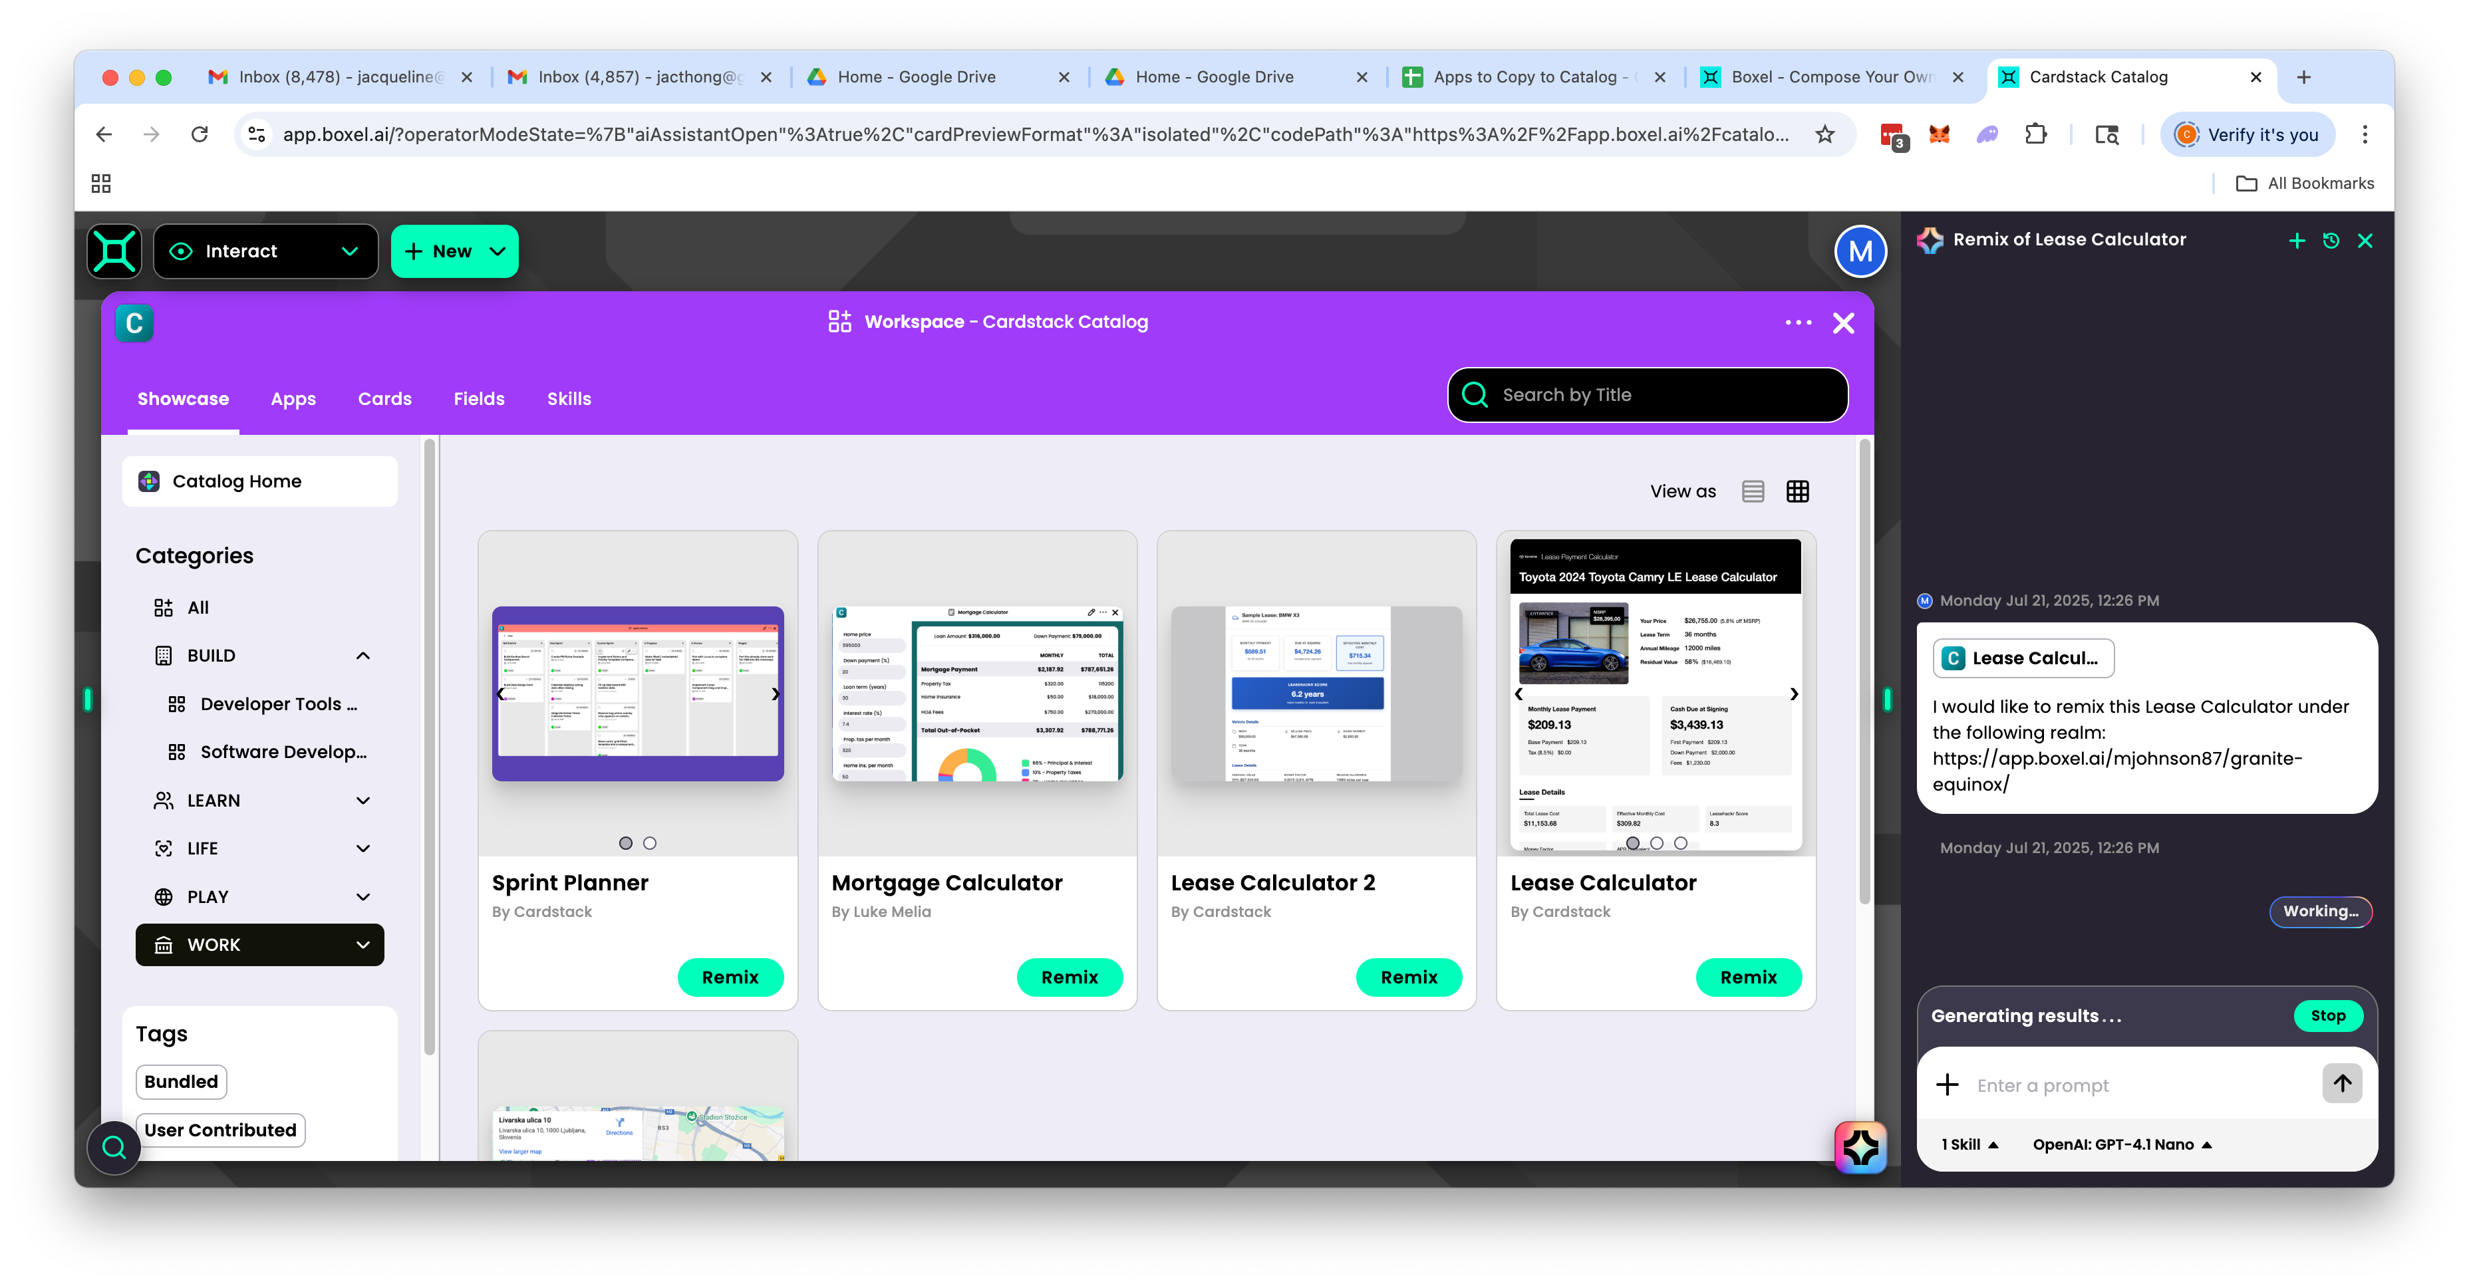Open the All Bookmarks folder
The width and height of the screenshot is (2469, 1286).
click(x=2304, y=183)
